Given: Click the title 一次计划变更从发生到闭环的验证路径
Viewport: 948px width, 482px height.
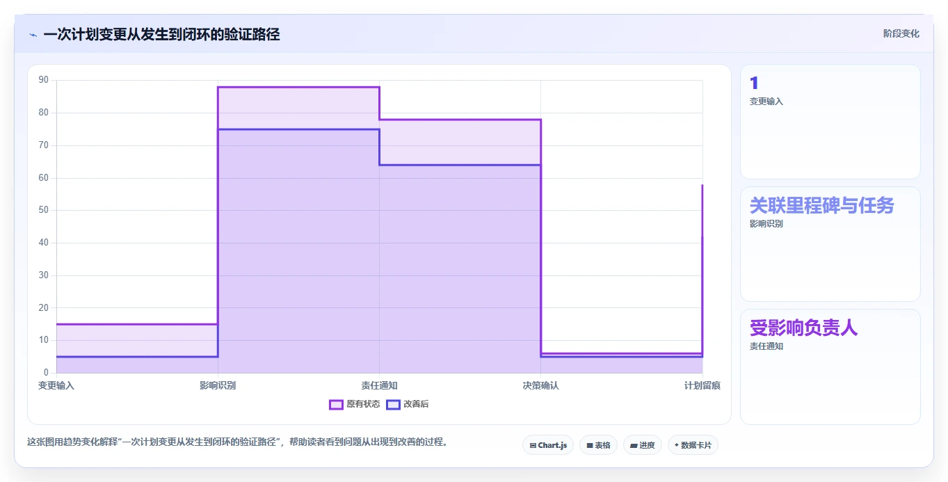Looking at the screenshot, I should (161, 34).
